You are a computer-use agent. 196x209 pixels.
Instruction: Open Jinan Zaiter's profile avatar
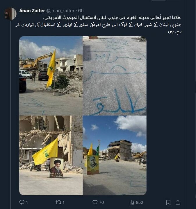click(10, 14)
